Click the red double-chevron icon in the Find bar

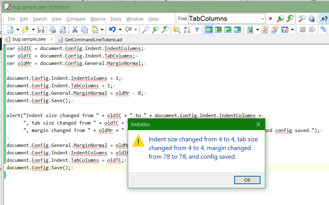coord(271,19)
